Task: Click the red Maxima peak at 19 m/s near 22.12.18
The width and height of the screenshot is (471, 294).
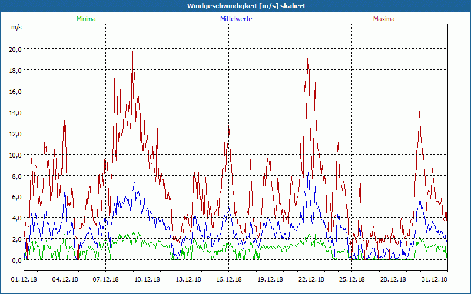Action: pos(307,59)
